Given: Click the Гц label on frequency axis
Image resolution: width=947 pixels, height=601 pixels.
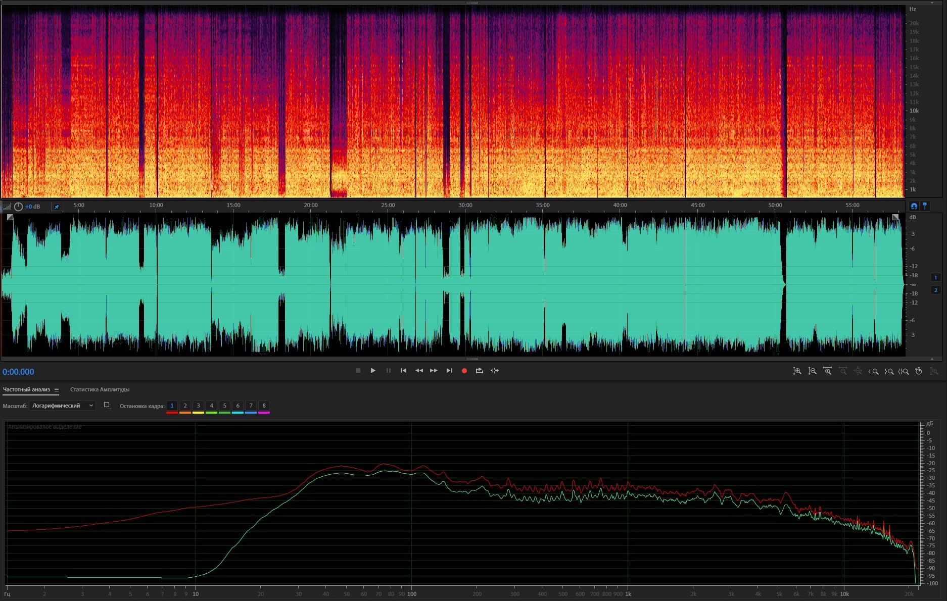Looking at the screenshot, I should coord(7,594).
